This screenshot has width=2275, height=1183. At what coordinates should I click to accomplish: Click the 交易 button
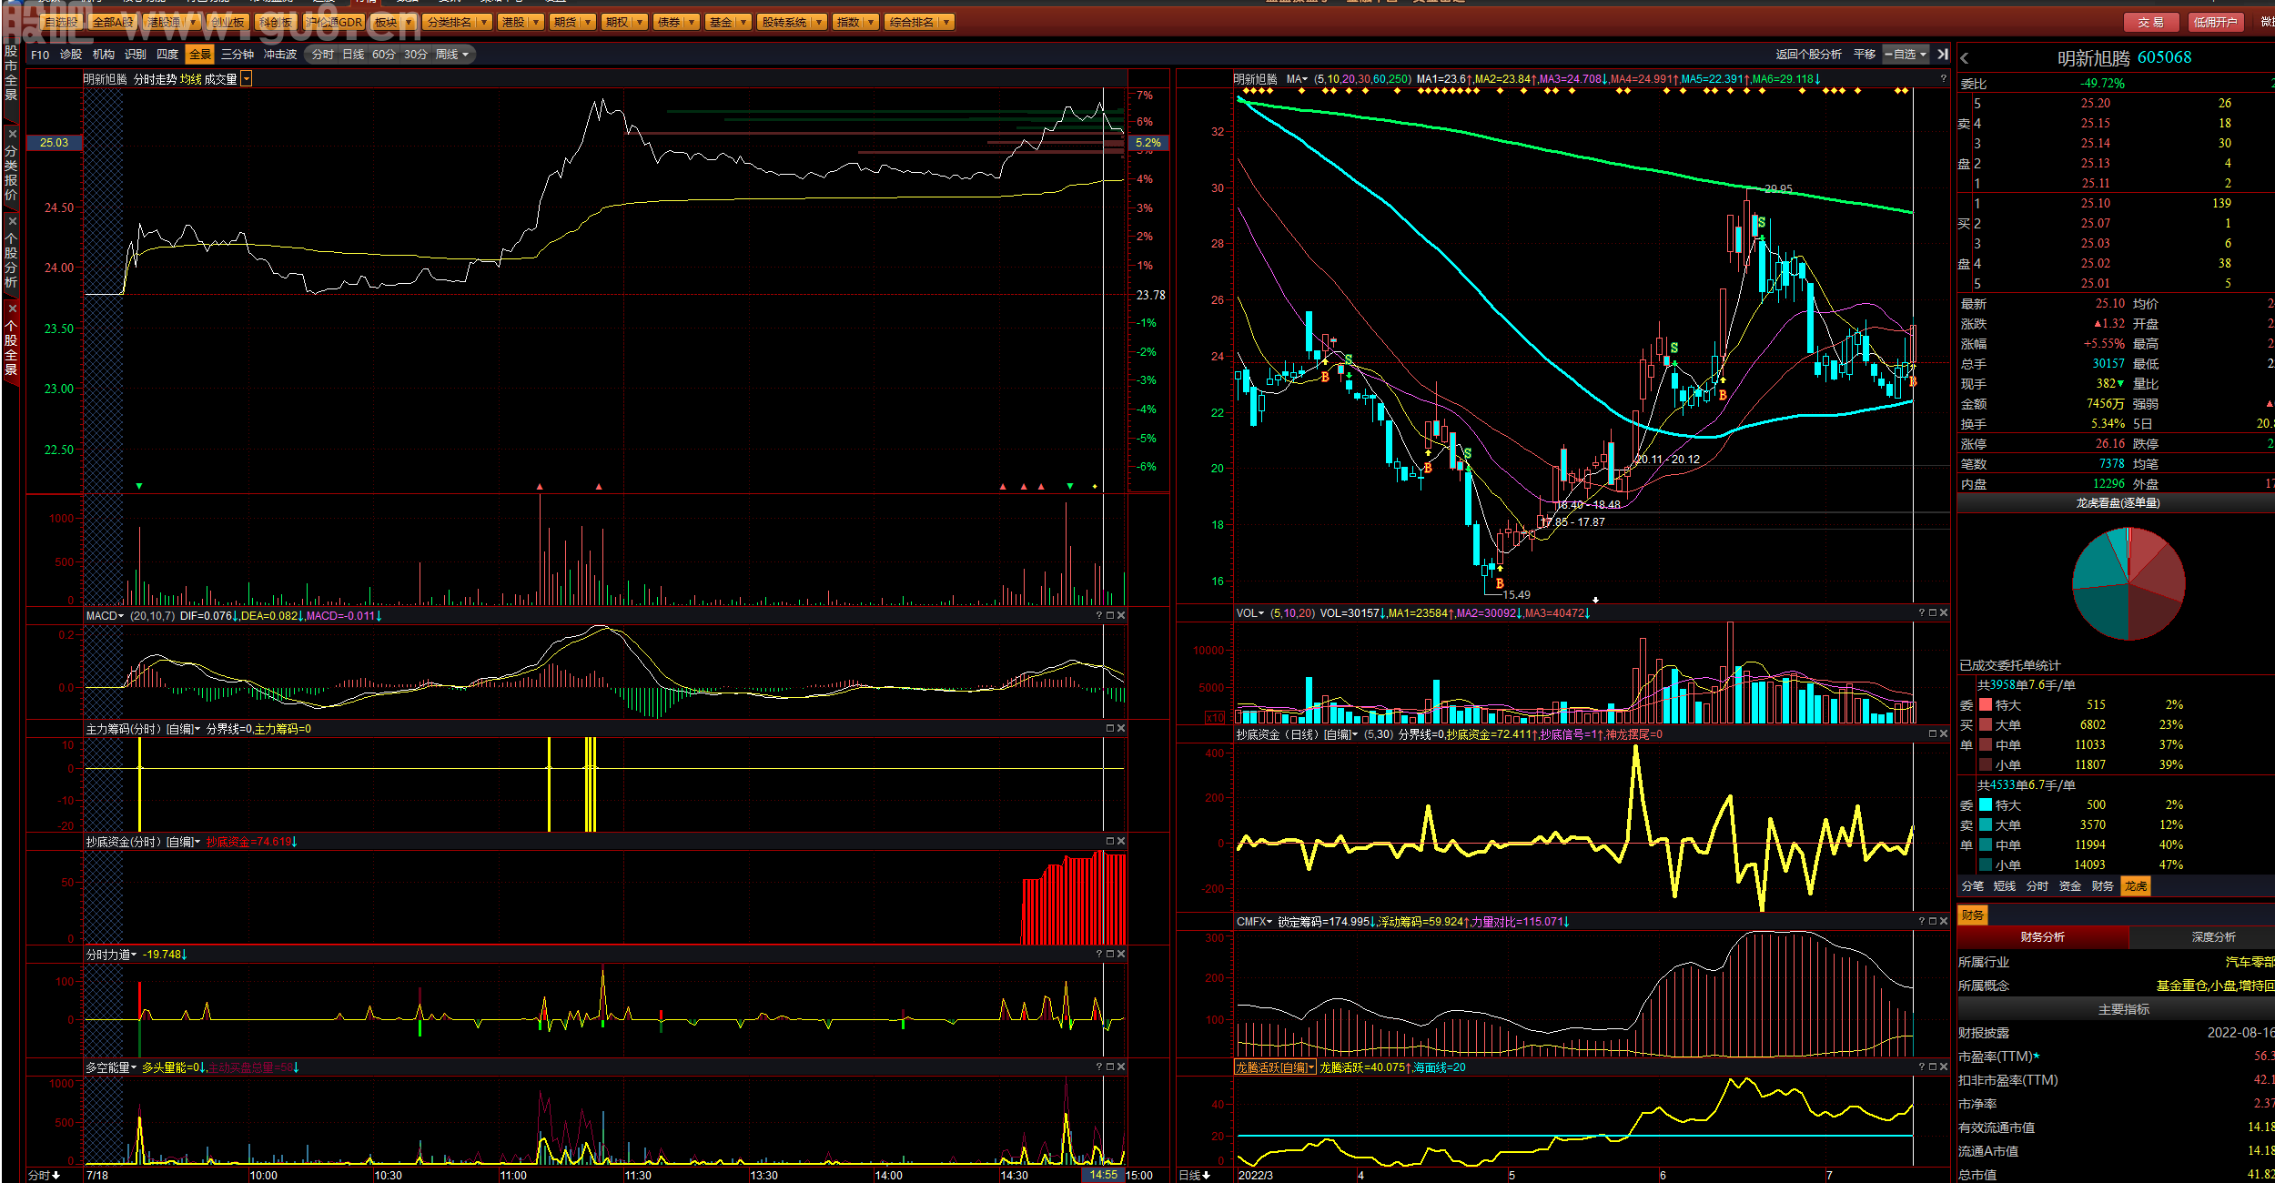tap(2151, 23)
